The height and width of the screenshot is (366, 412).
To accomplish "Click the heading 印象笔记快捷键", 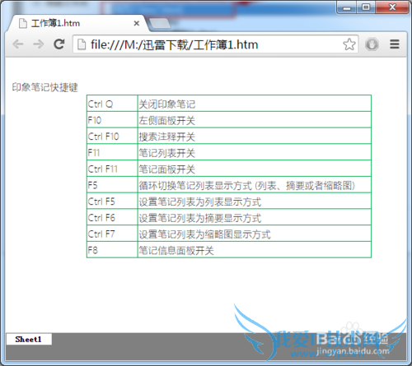I will point(44,87).
